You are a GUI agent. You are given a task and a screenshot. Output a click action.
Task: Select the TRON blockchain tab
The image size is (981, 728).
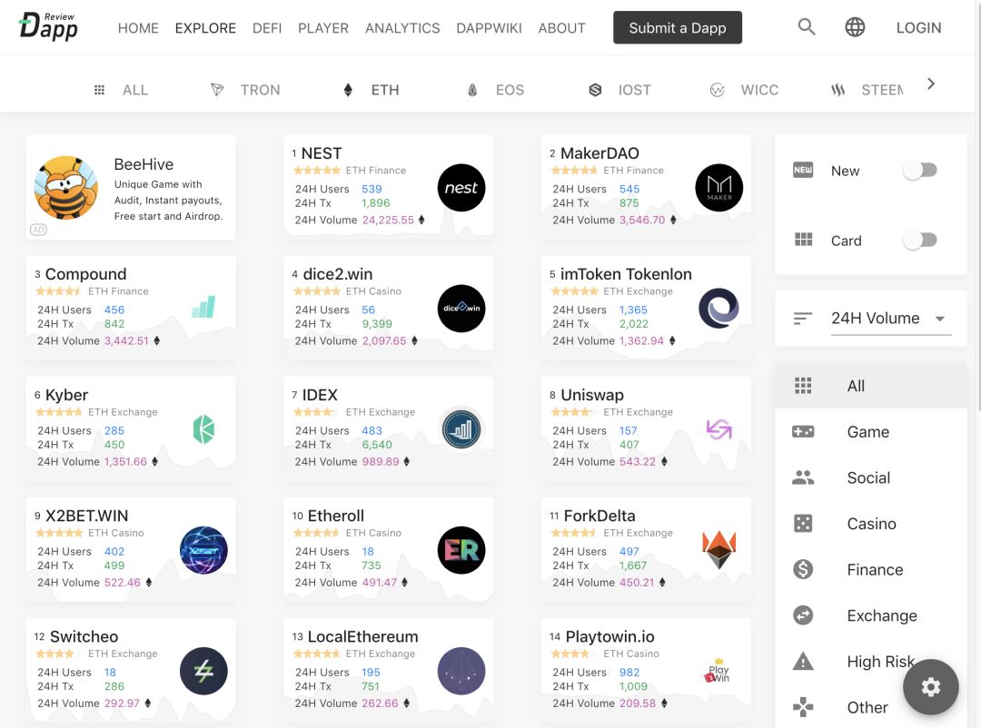tap(245, 90)
